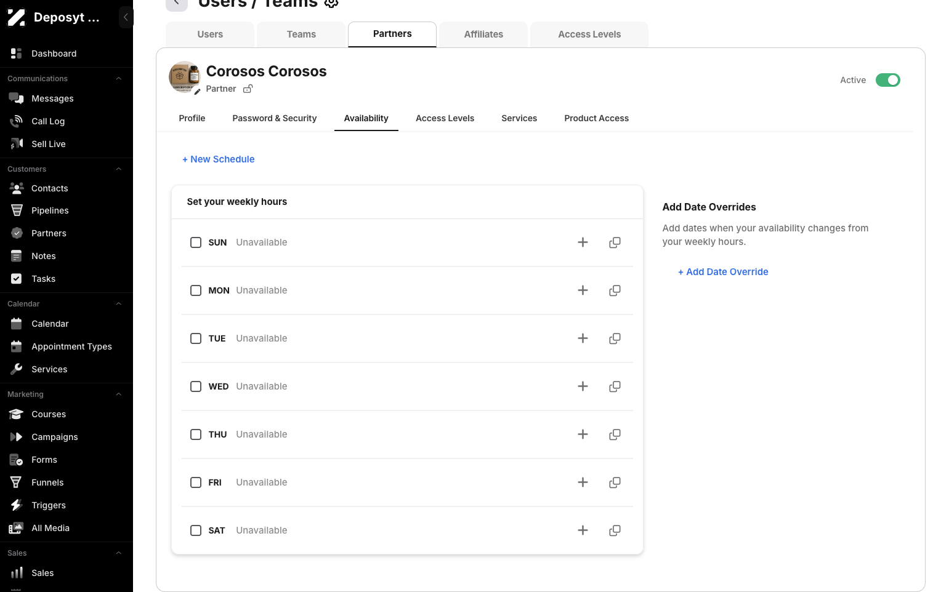Open Services wrench icon in sidebar
Screen dimensions: 949x592
click(x=17, y=369)
